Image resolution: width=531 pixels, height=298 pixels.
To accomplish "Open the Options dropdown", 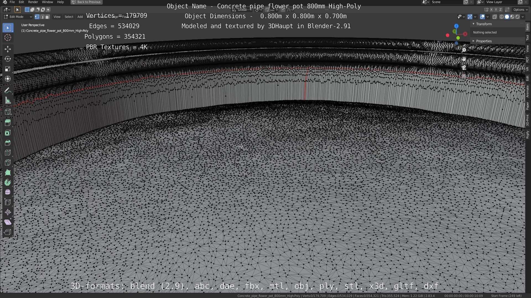I will pyautogui.click(x=520, y=10).
